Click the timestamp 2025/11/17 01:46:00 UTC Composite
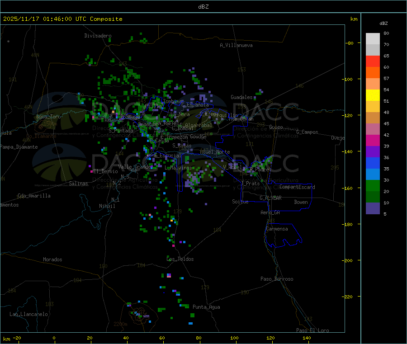The width and height of the screenshot is (407, 344). click(62, 19)
